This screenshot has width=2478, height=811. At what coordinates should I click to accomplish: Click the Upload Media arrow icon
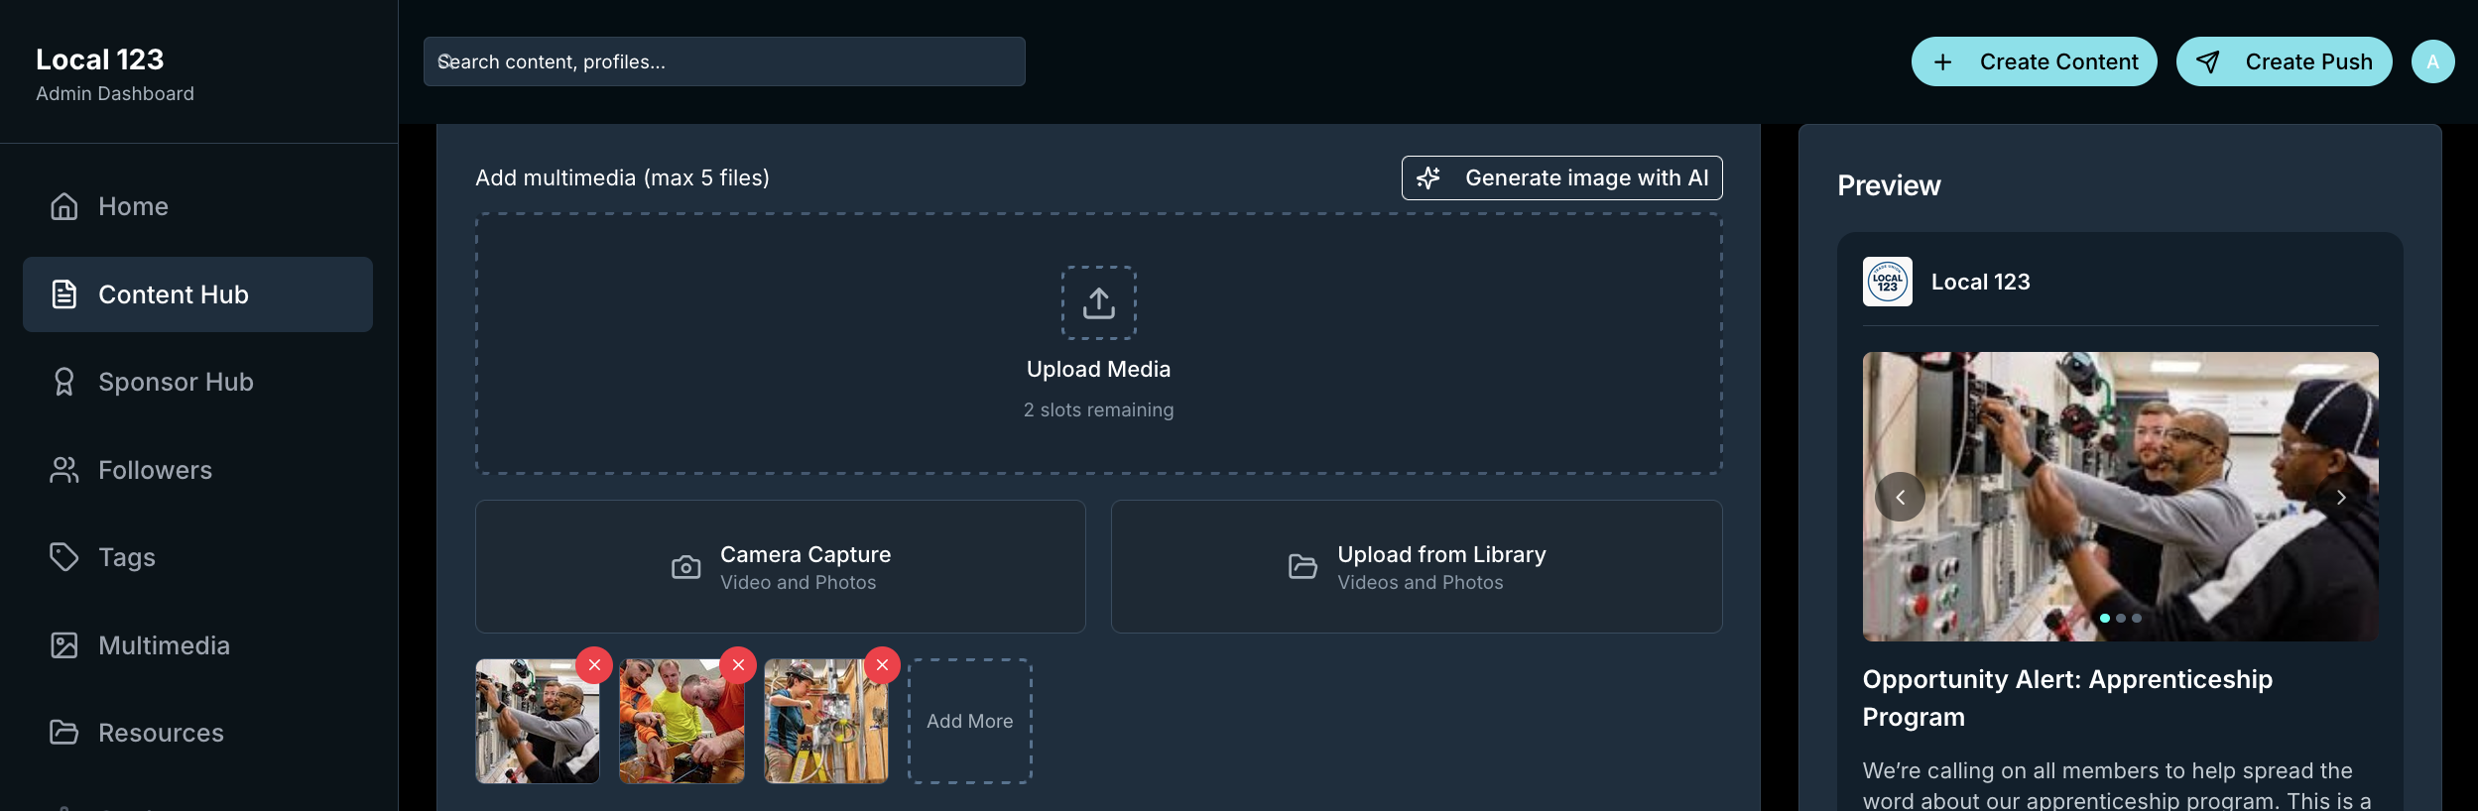[x=1098, y=302]
